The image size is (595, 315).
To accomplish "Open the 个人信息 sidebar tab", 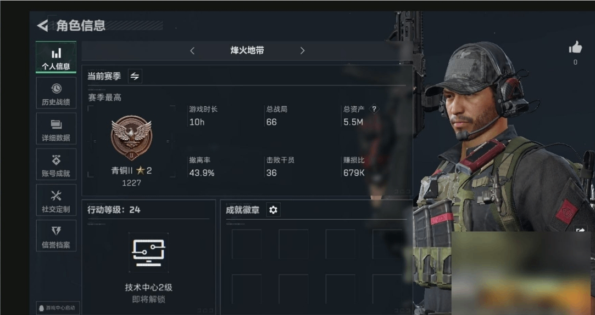I will point(56,58).
